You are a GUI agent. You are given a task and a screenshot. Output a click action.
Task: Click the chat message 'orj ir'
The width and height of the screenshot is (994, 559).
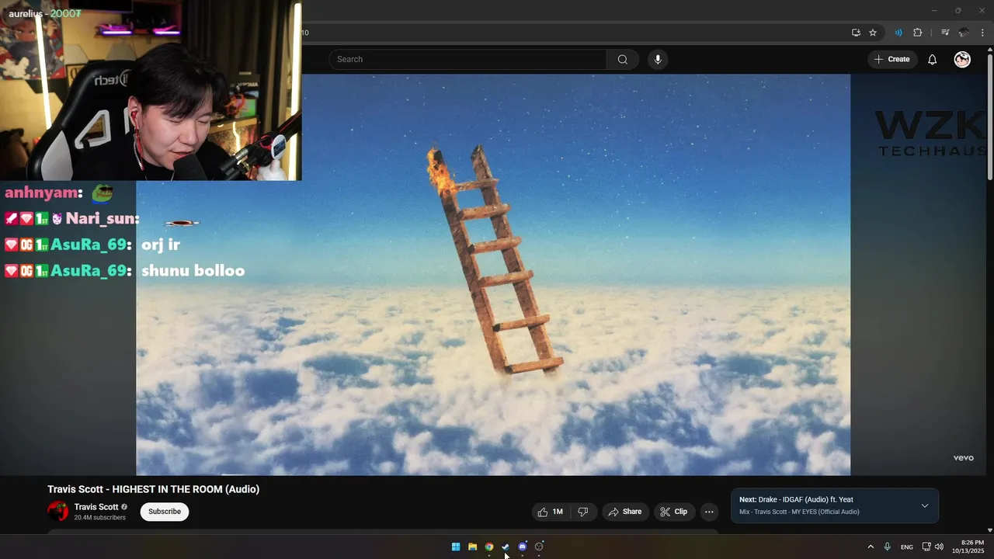(x=161, y=245)
